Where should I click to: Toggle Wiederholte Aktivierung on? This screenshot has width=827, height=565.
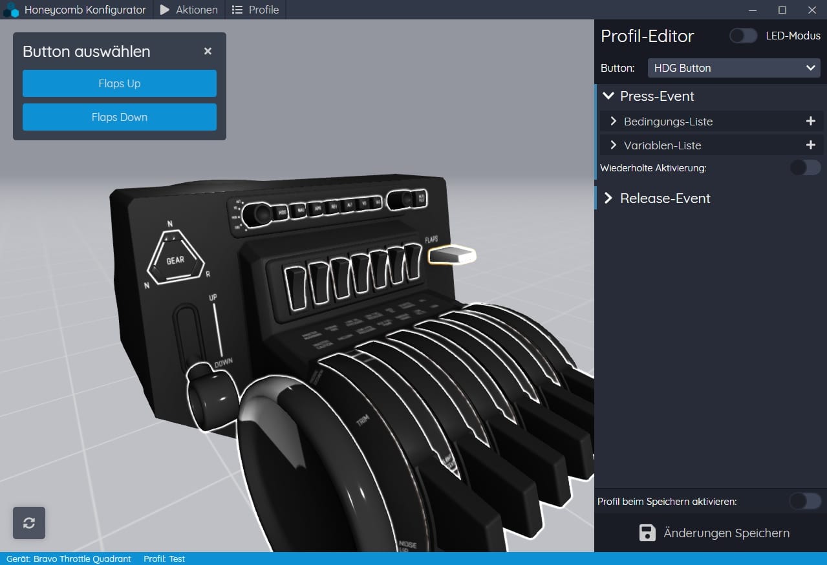click(x=805, y=168)
